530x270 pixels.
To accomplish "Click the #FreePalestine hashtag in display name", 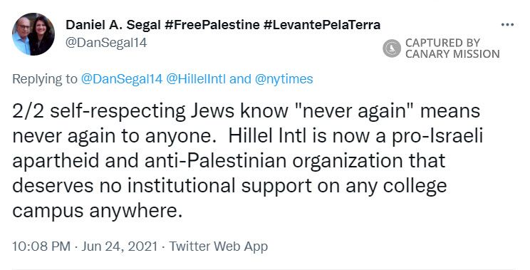I will point(212,25).
